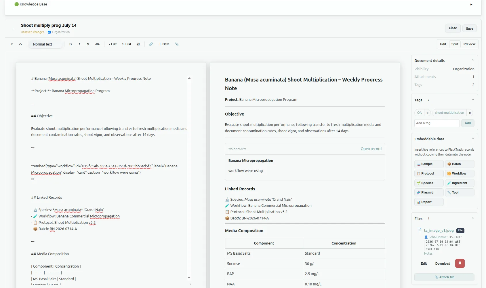Embed a Workflow record
This screenshot has height=288, width=486.
coord(460,174)
